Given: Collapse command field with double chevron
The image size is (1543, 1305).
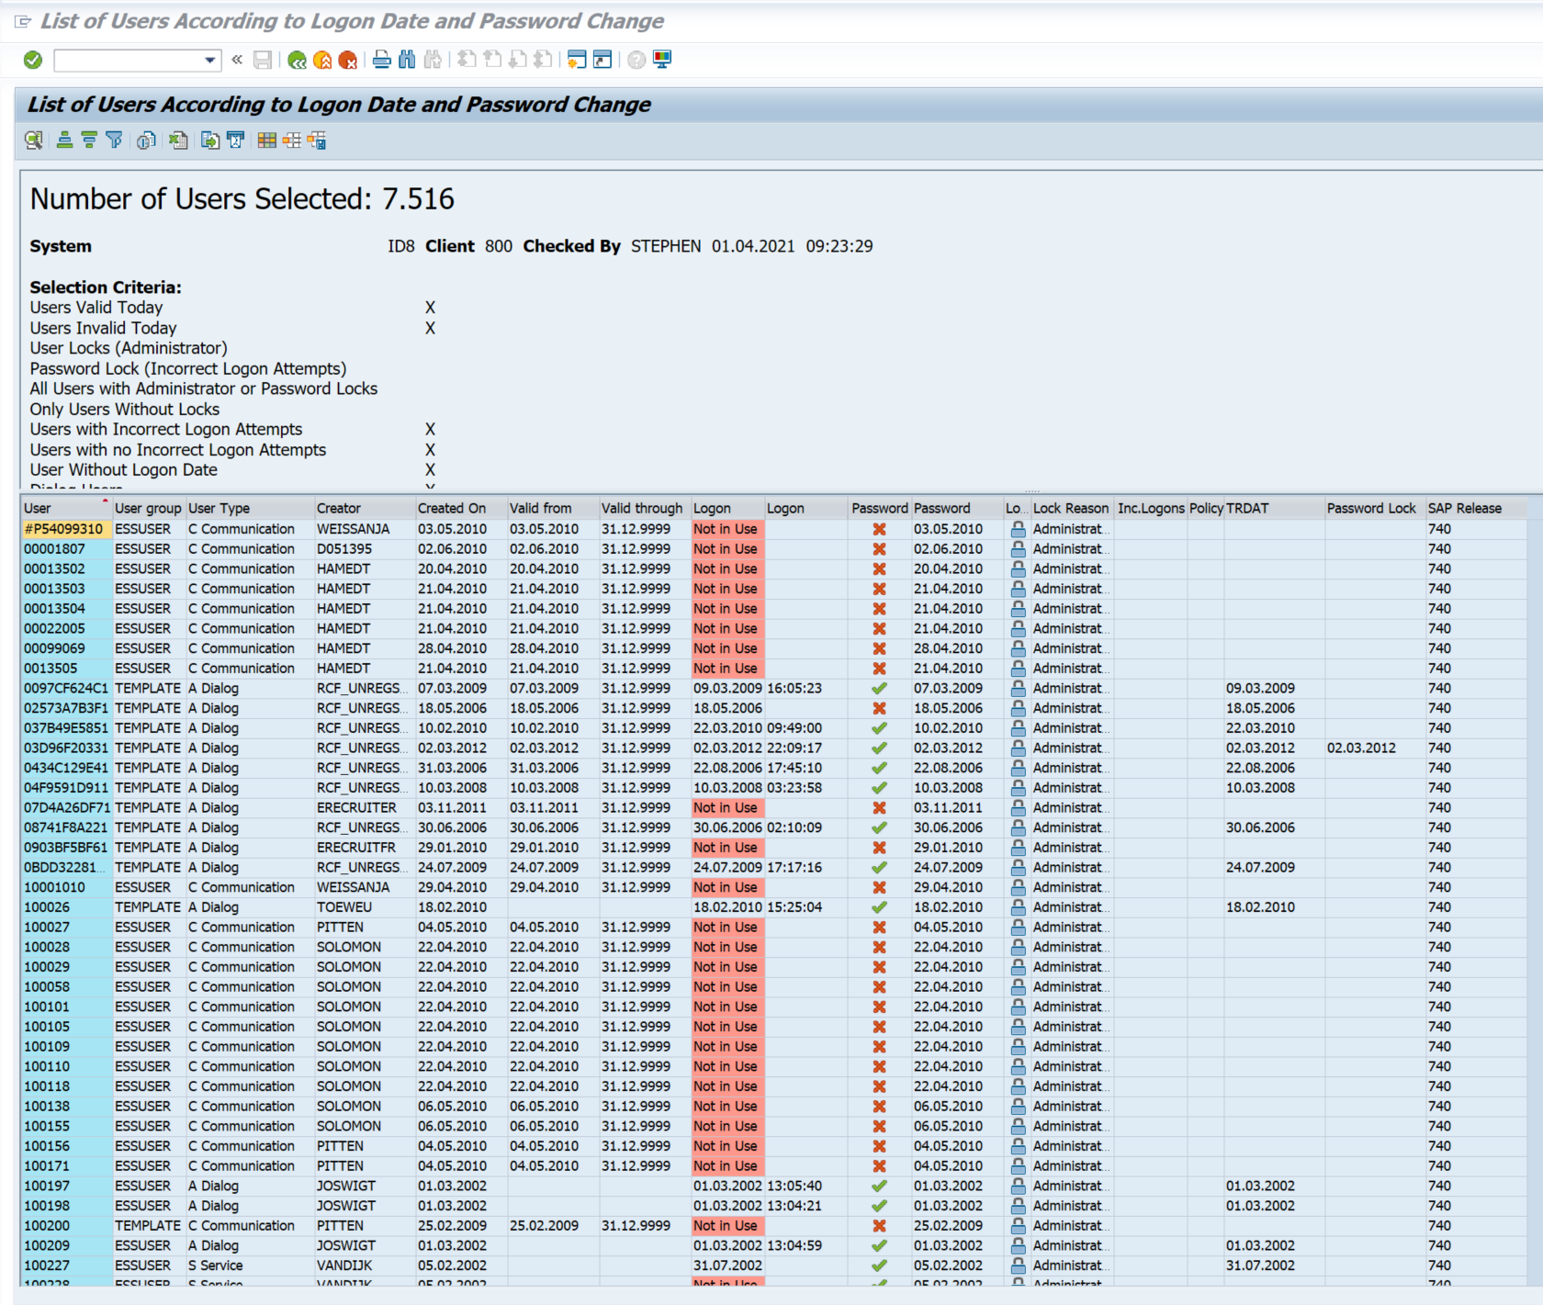Looking at the screenshot, I should 237,61.
